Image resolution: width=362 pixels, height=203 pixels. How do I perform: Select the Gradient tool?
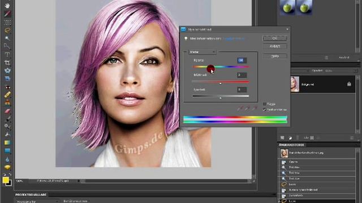[7, 143]
